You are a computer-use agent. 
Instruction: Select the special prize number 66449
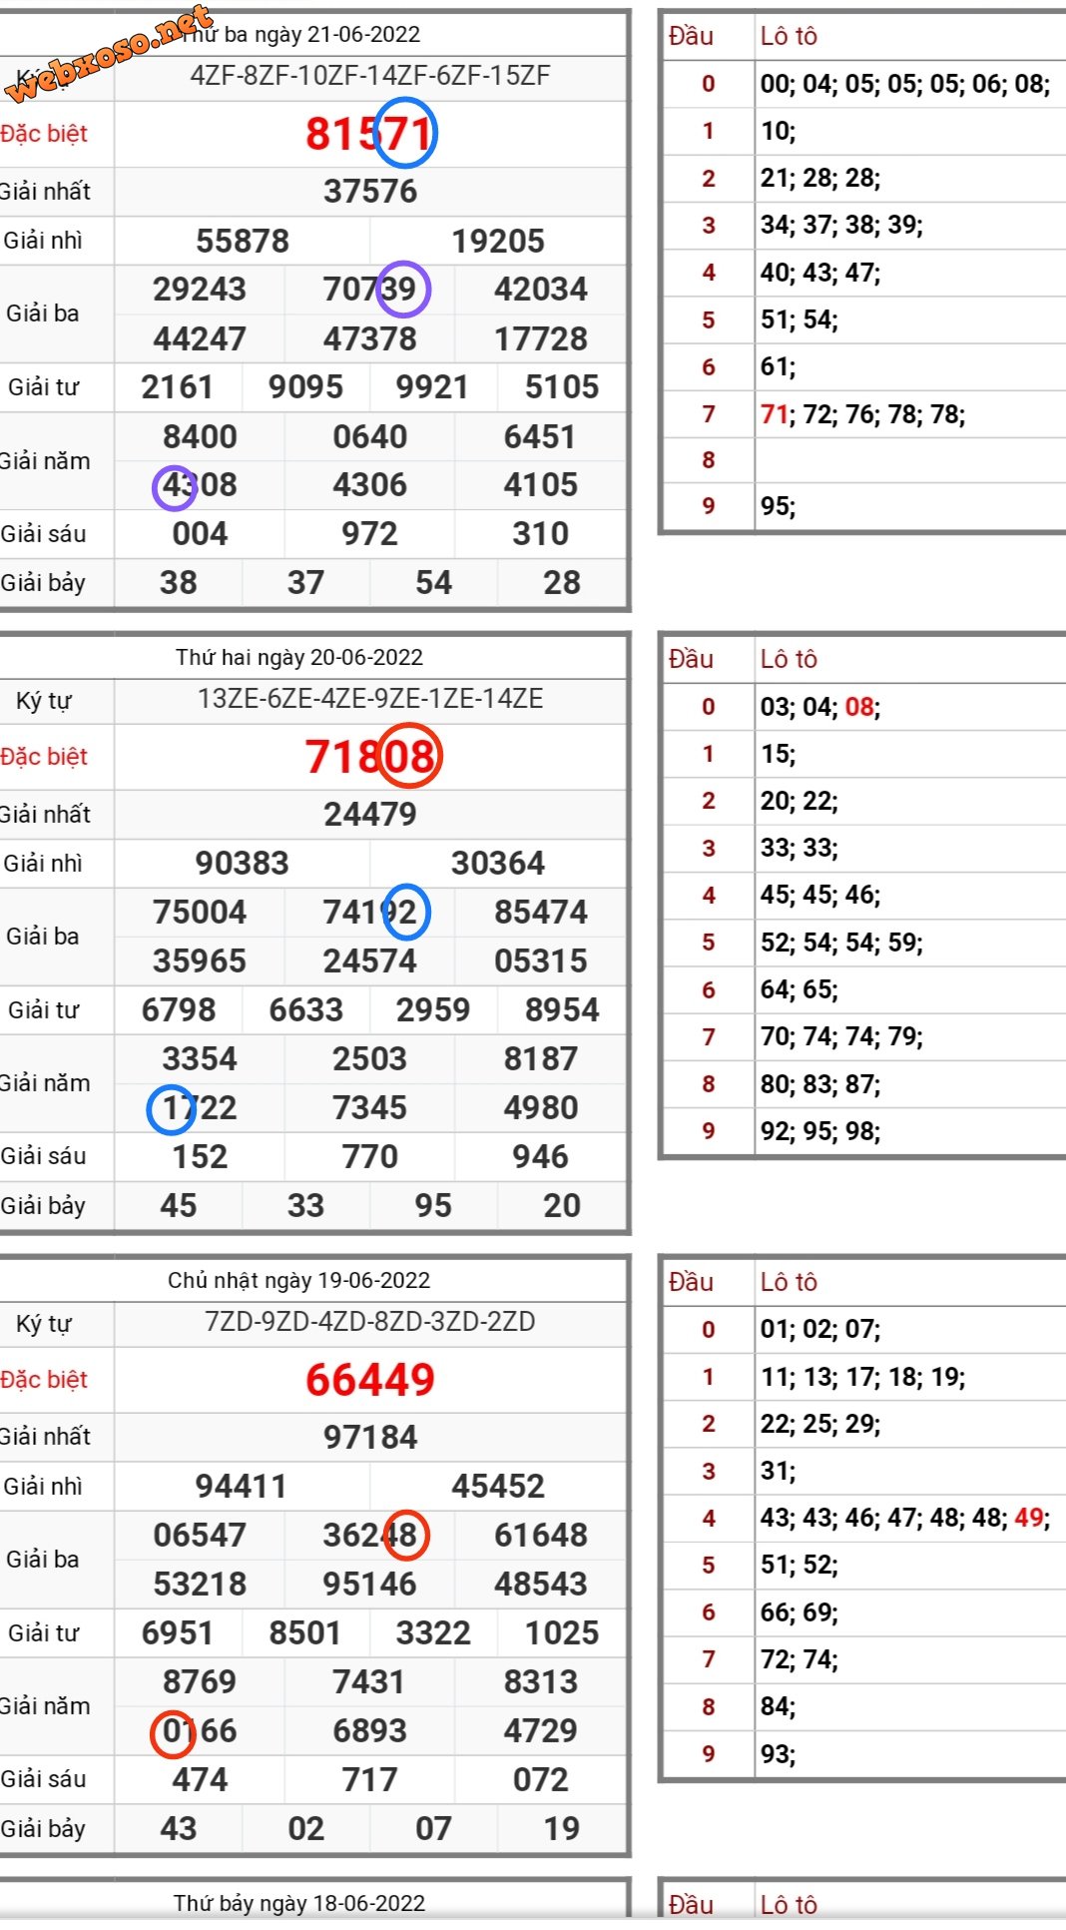point(370,1379)
